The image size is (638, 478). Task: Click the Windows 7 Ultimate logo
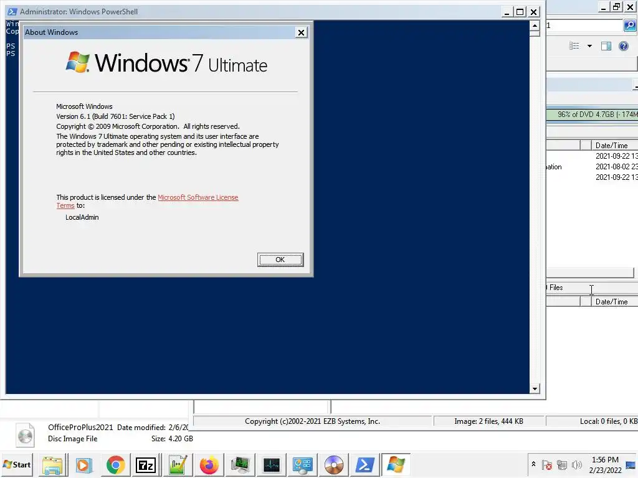click(x=166, y=63)
